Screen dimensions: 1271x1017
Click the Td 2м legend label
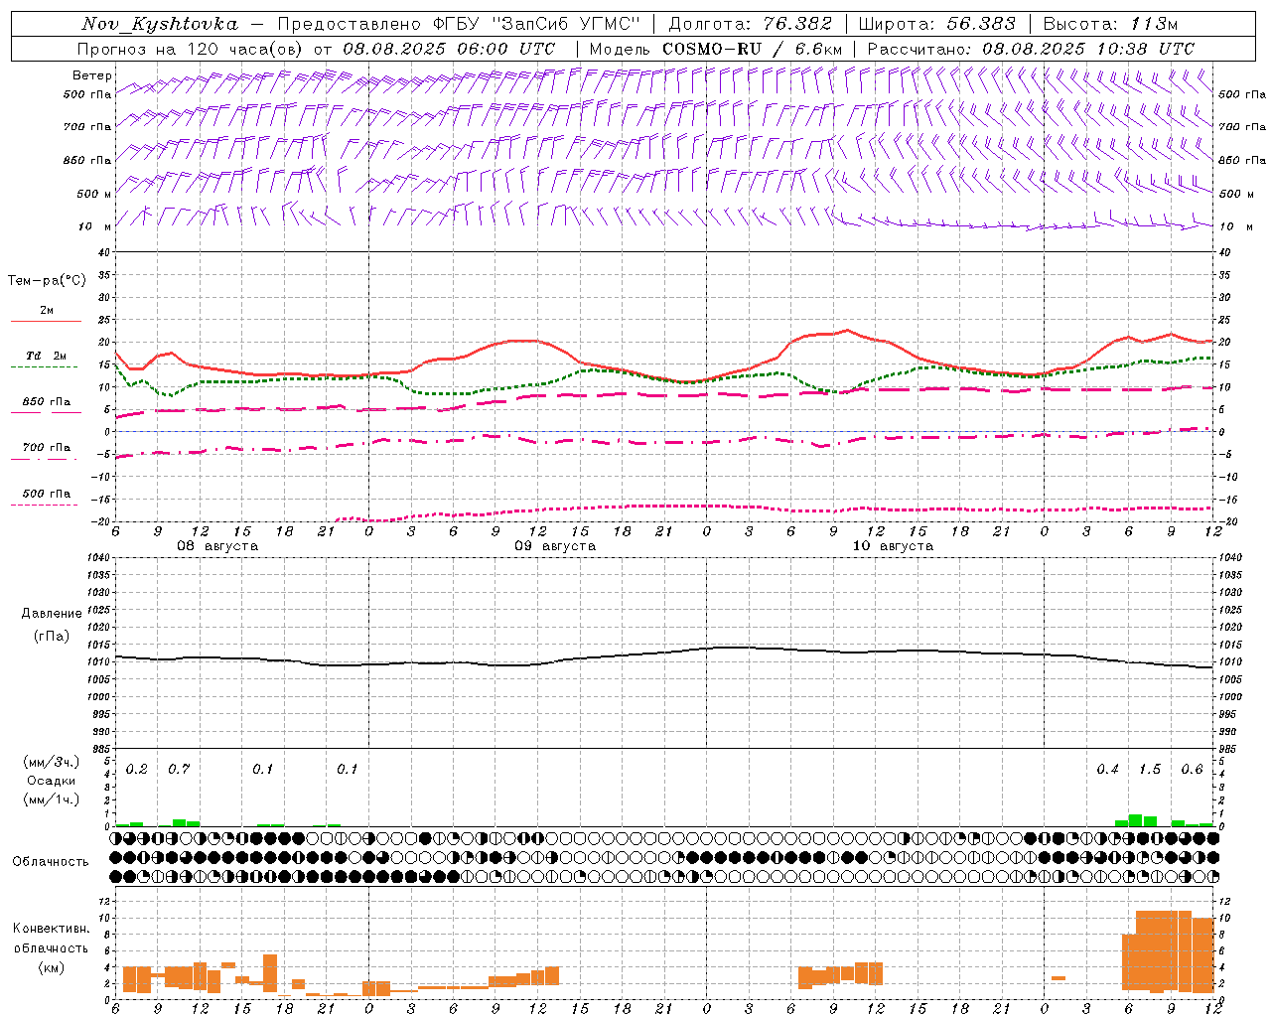tap(47, 356)
